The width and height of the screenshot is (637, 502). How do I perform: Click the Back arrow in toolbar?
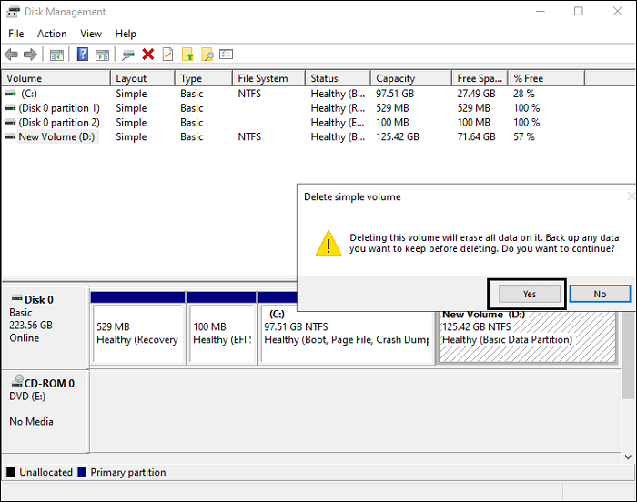[x=12, y=55]
